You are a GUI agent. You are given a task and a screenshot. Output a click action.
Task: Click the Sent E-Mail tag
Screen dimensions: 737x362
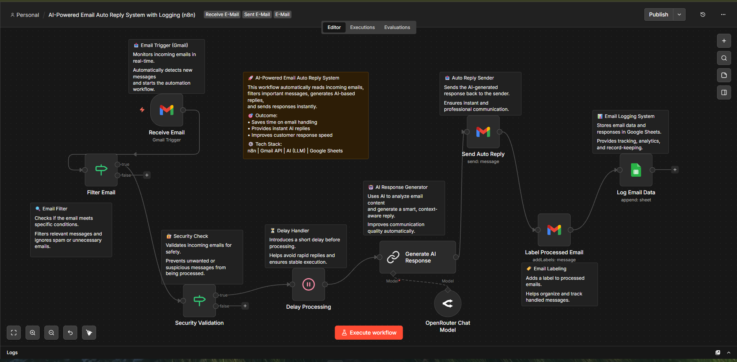pos(257,14)
